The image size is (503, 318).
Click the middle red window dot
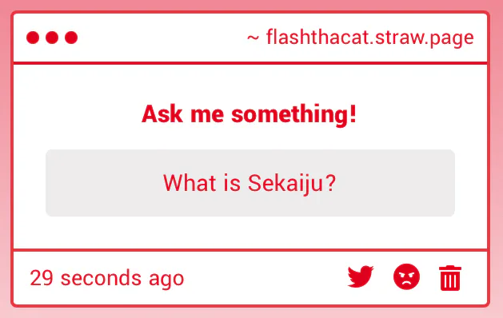coord(52,38)
